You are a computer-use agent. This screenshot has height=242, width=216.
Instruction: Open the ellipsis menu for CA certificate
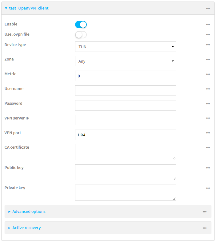pos(208,147)
